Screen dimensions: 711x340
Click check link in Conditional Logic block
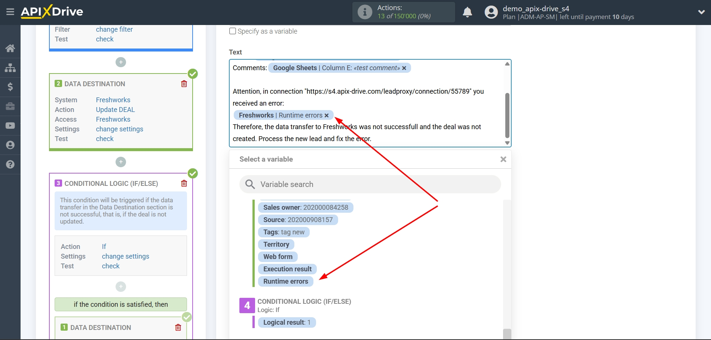tap(111, 266)
